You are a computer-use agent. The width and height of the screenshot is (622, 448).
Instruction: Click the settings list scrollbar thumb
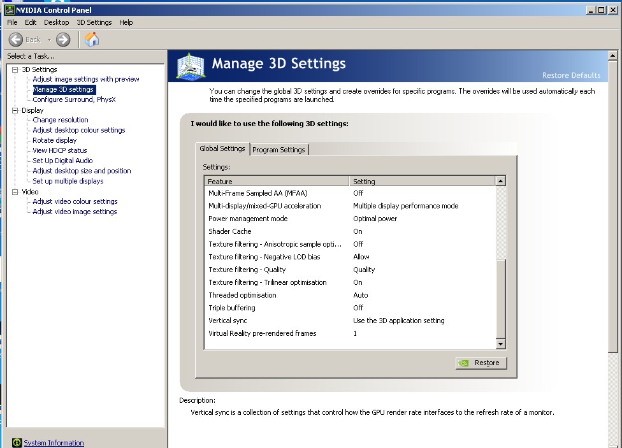[x=501, y=299]
